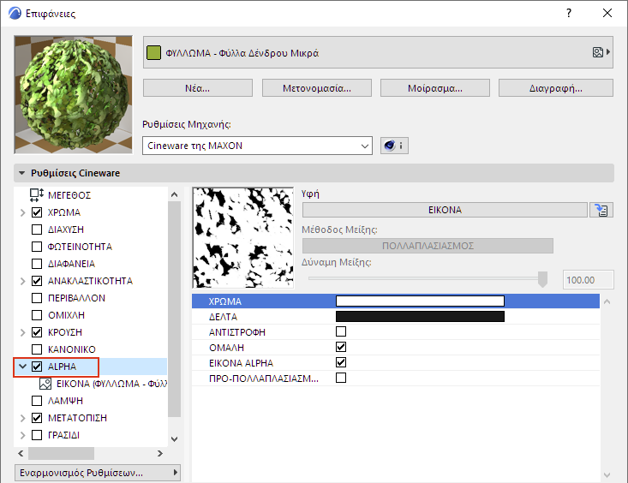Uncheck the ALPHA channel checkbox
The width and height of the screenshot is (628, 483).
pyautogui.click(x=37, y=367)
